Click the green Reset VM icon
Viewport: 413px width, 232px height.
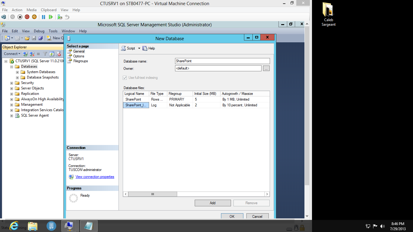coord(51,17)
